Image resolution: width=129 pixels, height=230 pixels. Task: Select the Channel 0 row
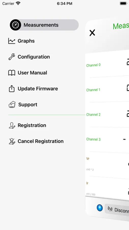(x=107, y=65)
